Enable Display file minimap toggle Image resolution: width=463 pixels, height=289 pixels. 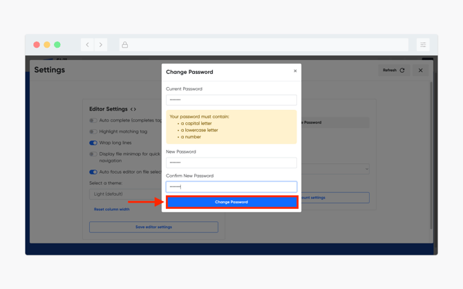click(x=93, y=154)
